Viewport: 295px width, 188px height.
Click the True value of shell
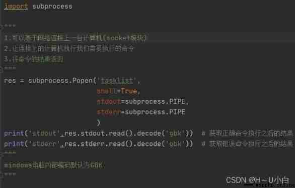click(129, 91)
